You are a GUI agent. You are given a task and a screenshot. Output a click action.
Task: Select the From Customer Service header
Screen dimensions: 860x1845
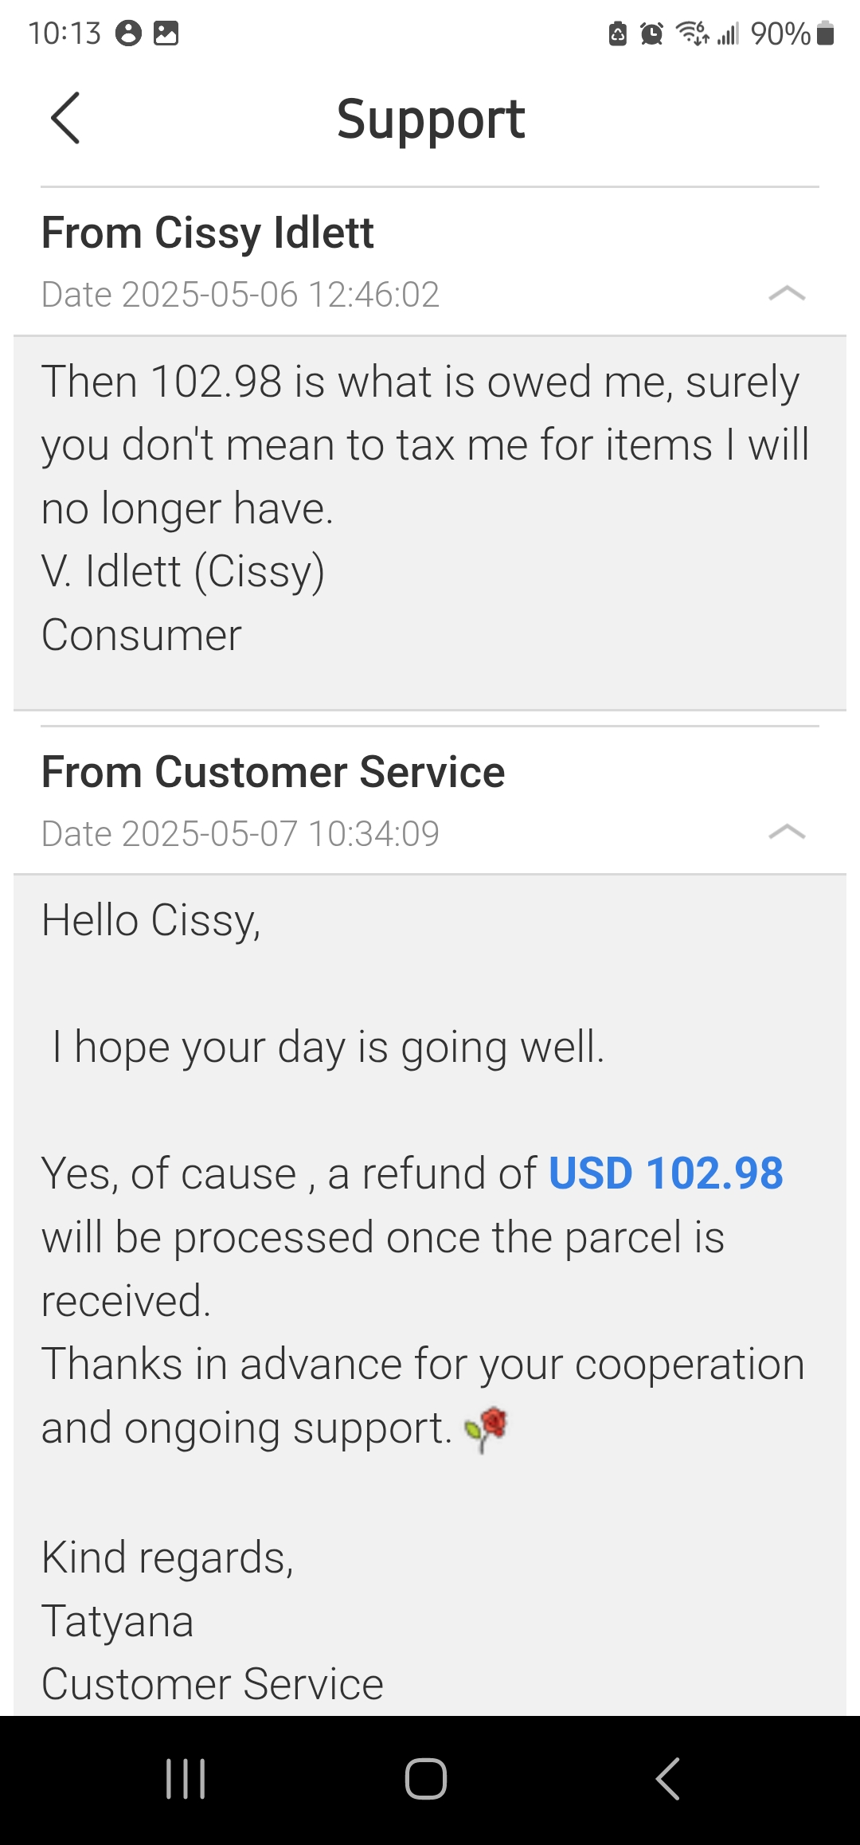point(273,772)
